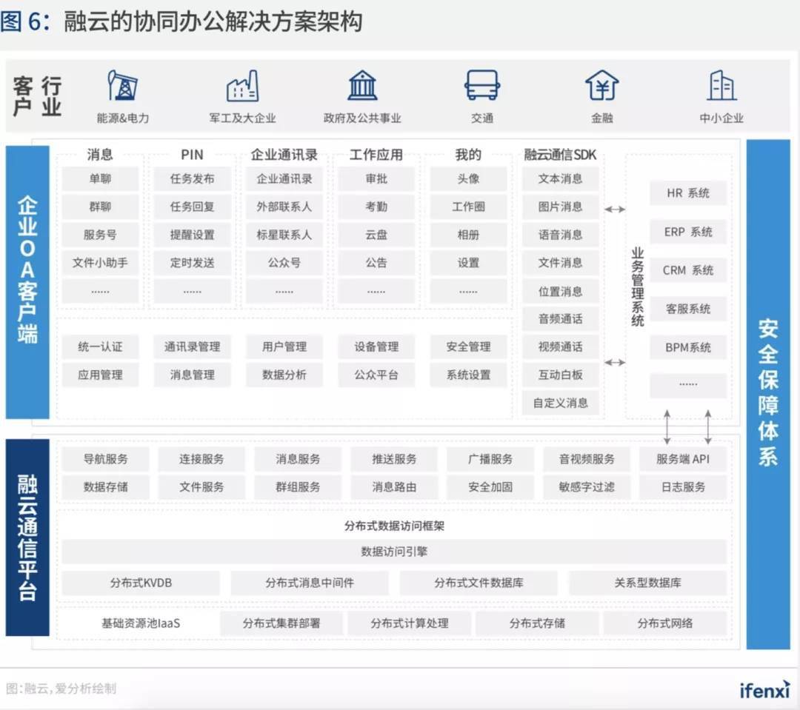
Task: Click the 公众平台 box
Action: coord(376,375)
